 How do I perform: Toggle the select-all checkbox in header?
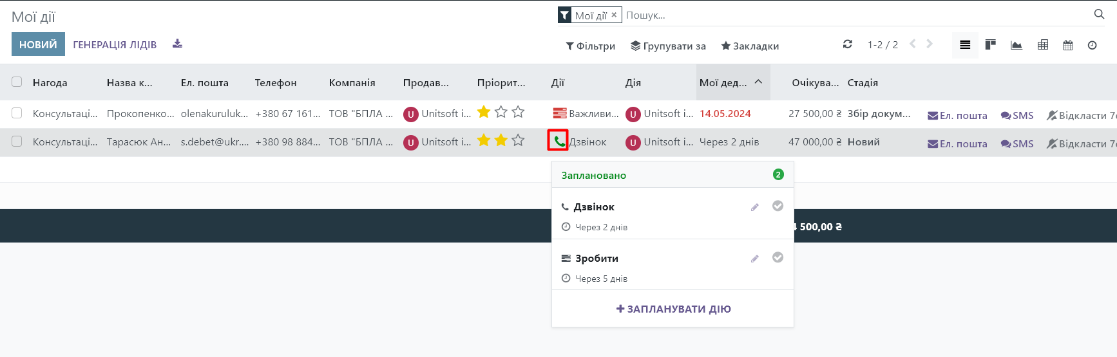point(17,82)
